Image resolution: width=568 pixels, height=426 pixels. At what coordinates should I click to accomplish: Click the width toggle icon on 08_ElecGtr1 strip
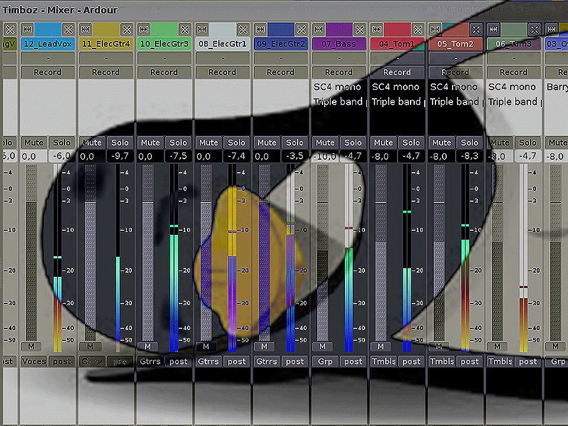202,30
